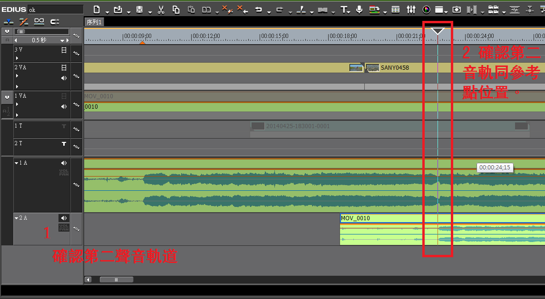
Task: Open the audio mixer faders icon
Action: tap(412, 9)
